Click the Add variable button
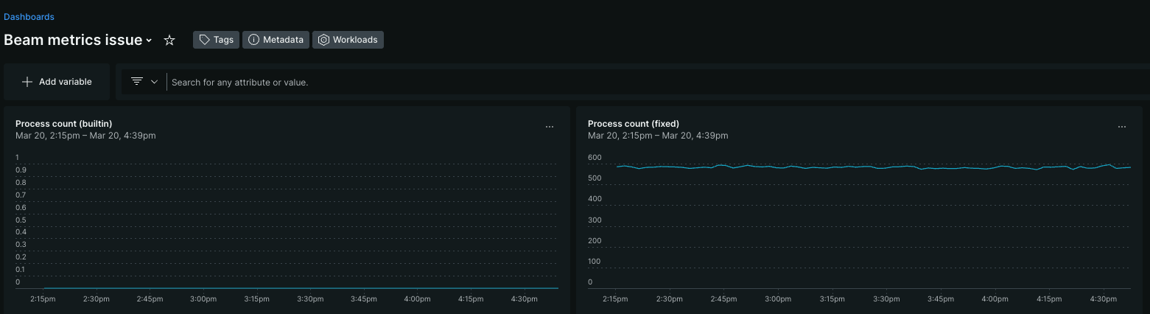This screenshot has width=1150, height=314. click(57, 82)
